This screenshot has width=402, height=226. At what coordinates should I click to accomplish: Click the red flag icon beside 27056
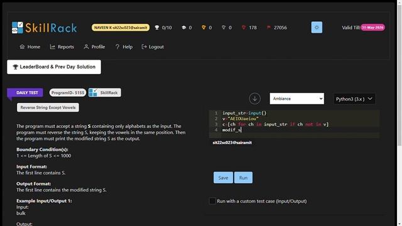tap(268, 28)
